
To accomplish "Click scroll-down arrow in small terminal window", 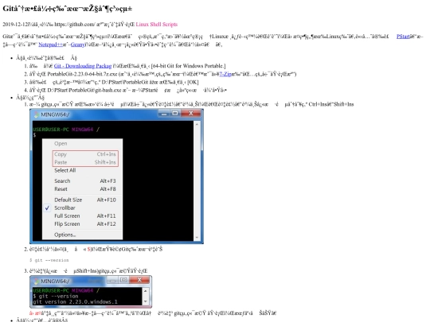I will pos(146,301).
